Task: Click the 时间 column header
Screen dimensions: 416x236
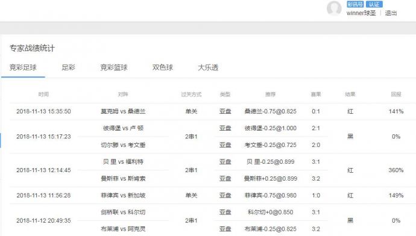Action: (43, 95)
